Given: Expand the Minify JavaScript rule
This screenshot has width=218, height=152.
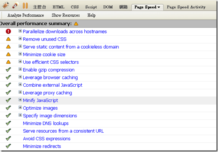Looking at the screenshot, I should click(20, 100).
